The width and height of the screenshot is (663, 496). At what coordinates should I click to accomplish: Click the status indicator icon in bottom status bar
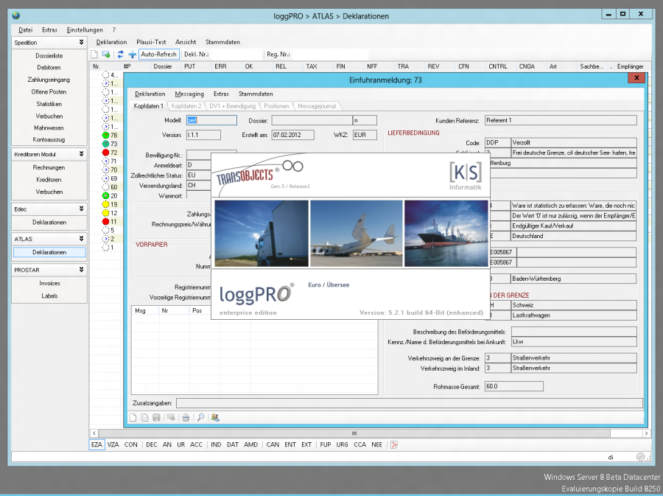pyautogui.click(x=641, y=457)
